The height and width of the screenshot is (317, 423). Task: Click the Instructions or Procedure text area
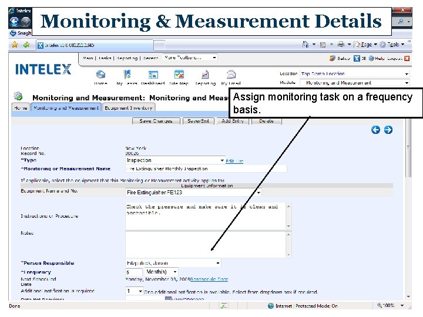coord(206,216)
